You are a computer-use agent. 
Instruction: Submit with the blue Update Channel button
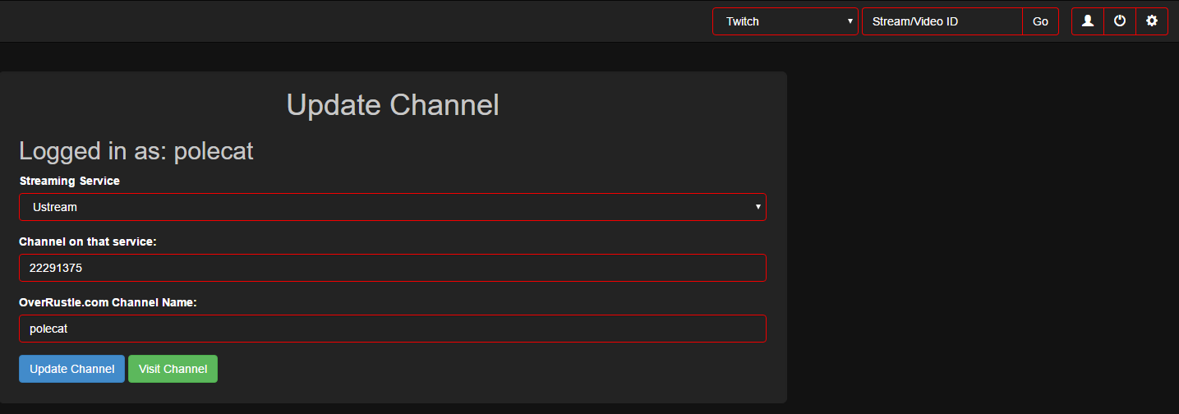click(72, 369)
